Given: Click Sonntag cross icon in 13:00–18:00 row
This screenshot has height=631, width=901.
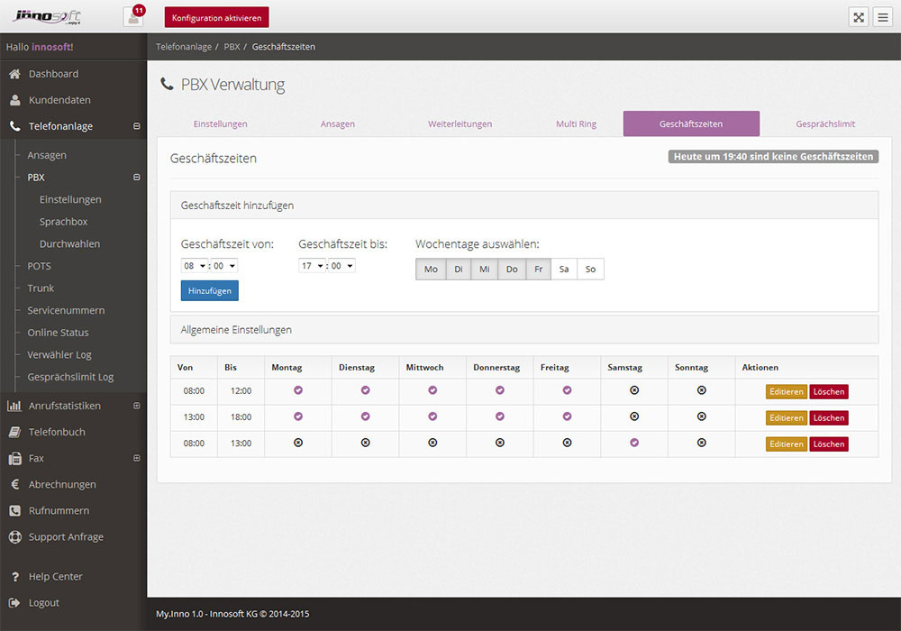Looking at the screenshot, I should click(x=702, y=416).
